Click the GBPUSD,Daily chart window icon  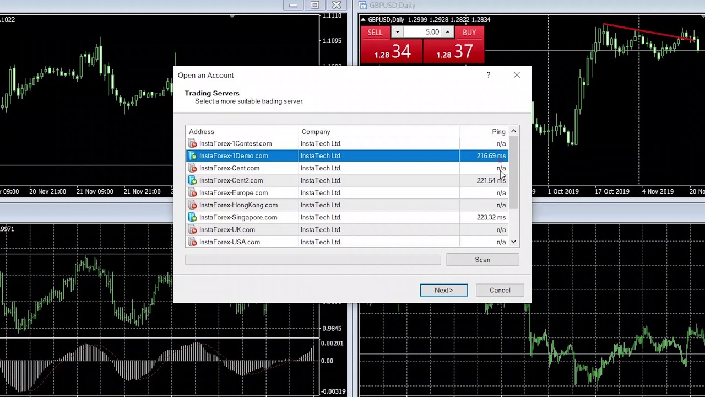pyautogui.click(x=363, y=6)
